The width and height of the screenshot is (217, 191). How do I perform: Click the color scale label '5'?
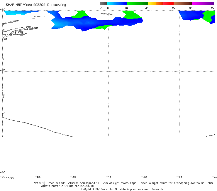pos(108,8)
